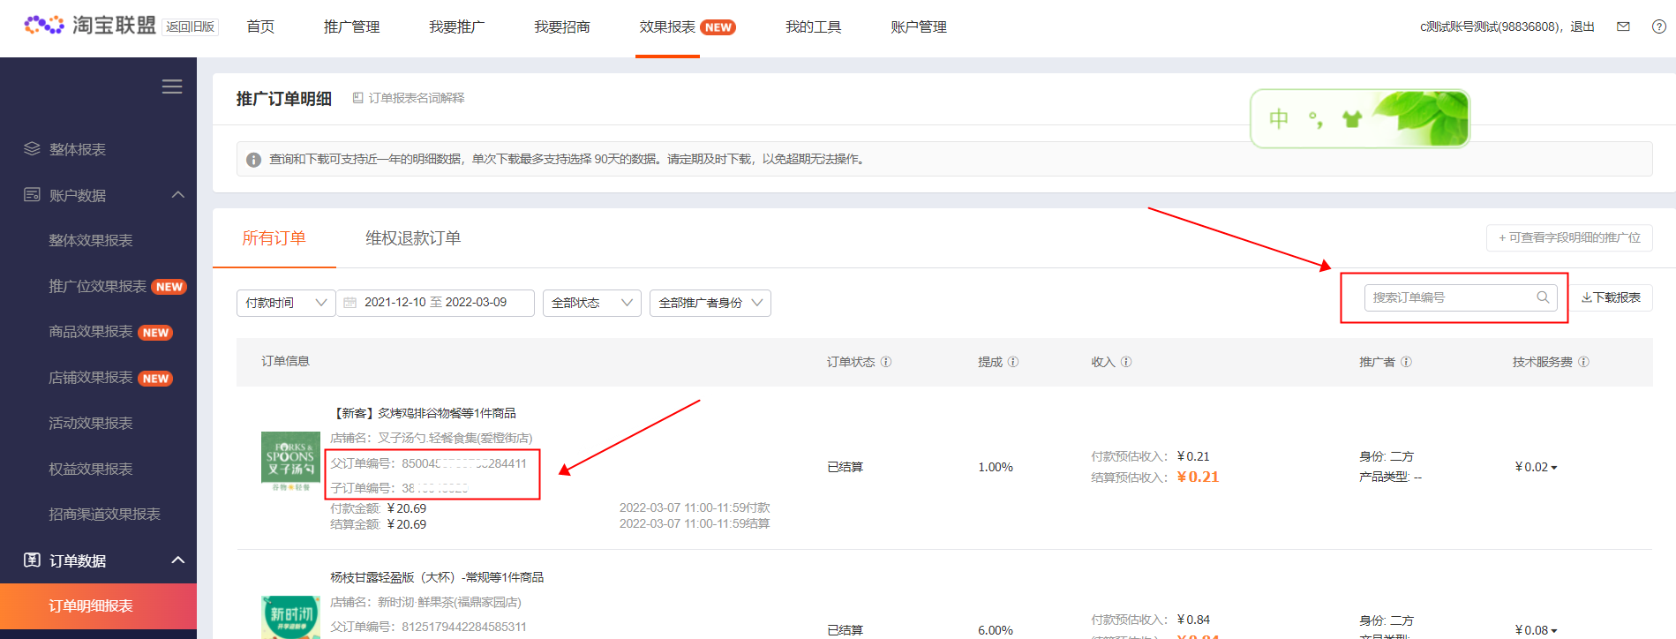
Task: Open the 叉子汤勺 product thumbnail
Action: (x=290, y=461)
